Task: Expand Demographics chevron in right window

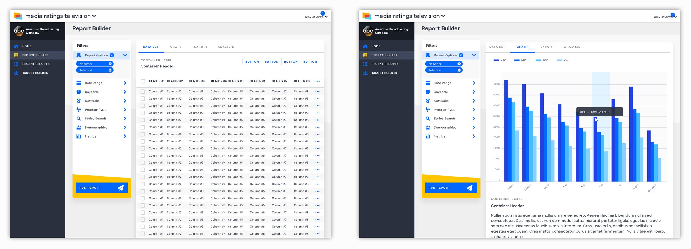Action: [474, 128]
